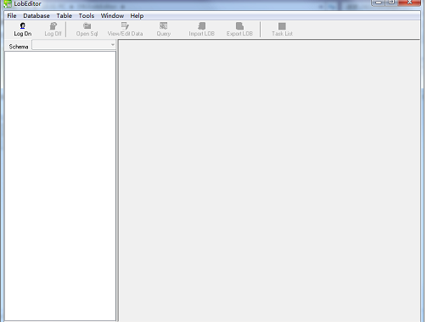Viewport: 427px width, 322px height.
Task: Open the File menu
Action: tap(12, 16)
